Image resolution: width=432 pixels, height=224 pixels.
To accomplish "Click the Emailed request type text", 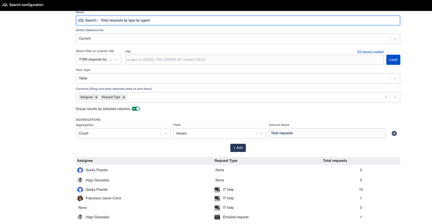I will [x=236, y=217].
